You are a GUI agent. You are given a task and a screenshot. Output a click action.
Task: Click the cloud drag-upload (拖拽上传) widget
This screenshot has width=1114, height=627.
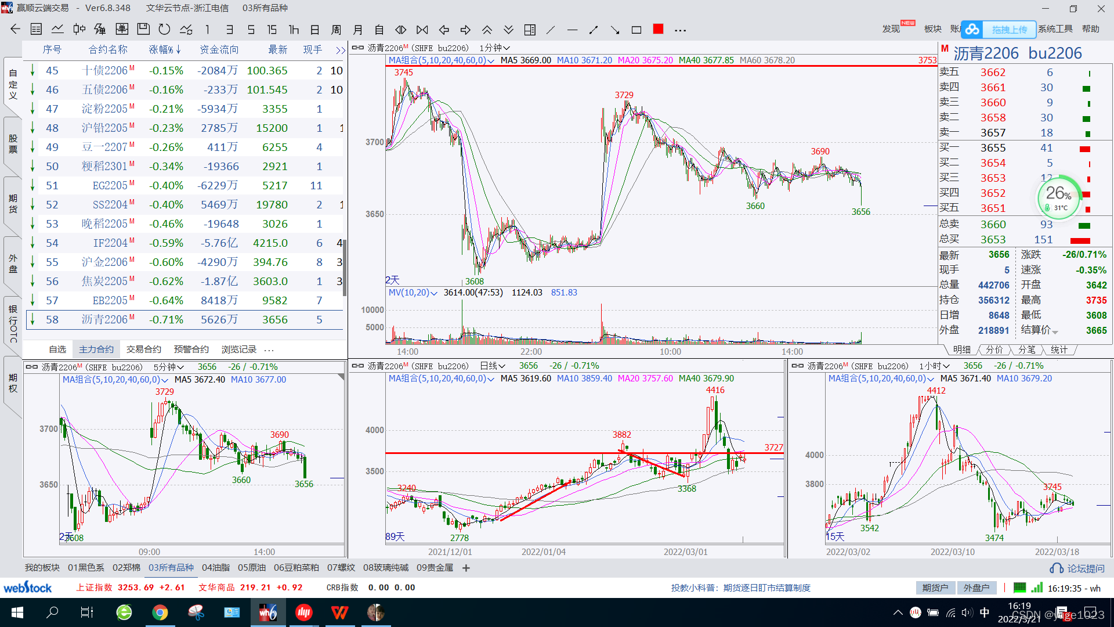[998, 29]
